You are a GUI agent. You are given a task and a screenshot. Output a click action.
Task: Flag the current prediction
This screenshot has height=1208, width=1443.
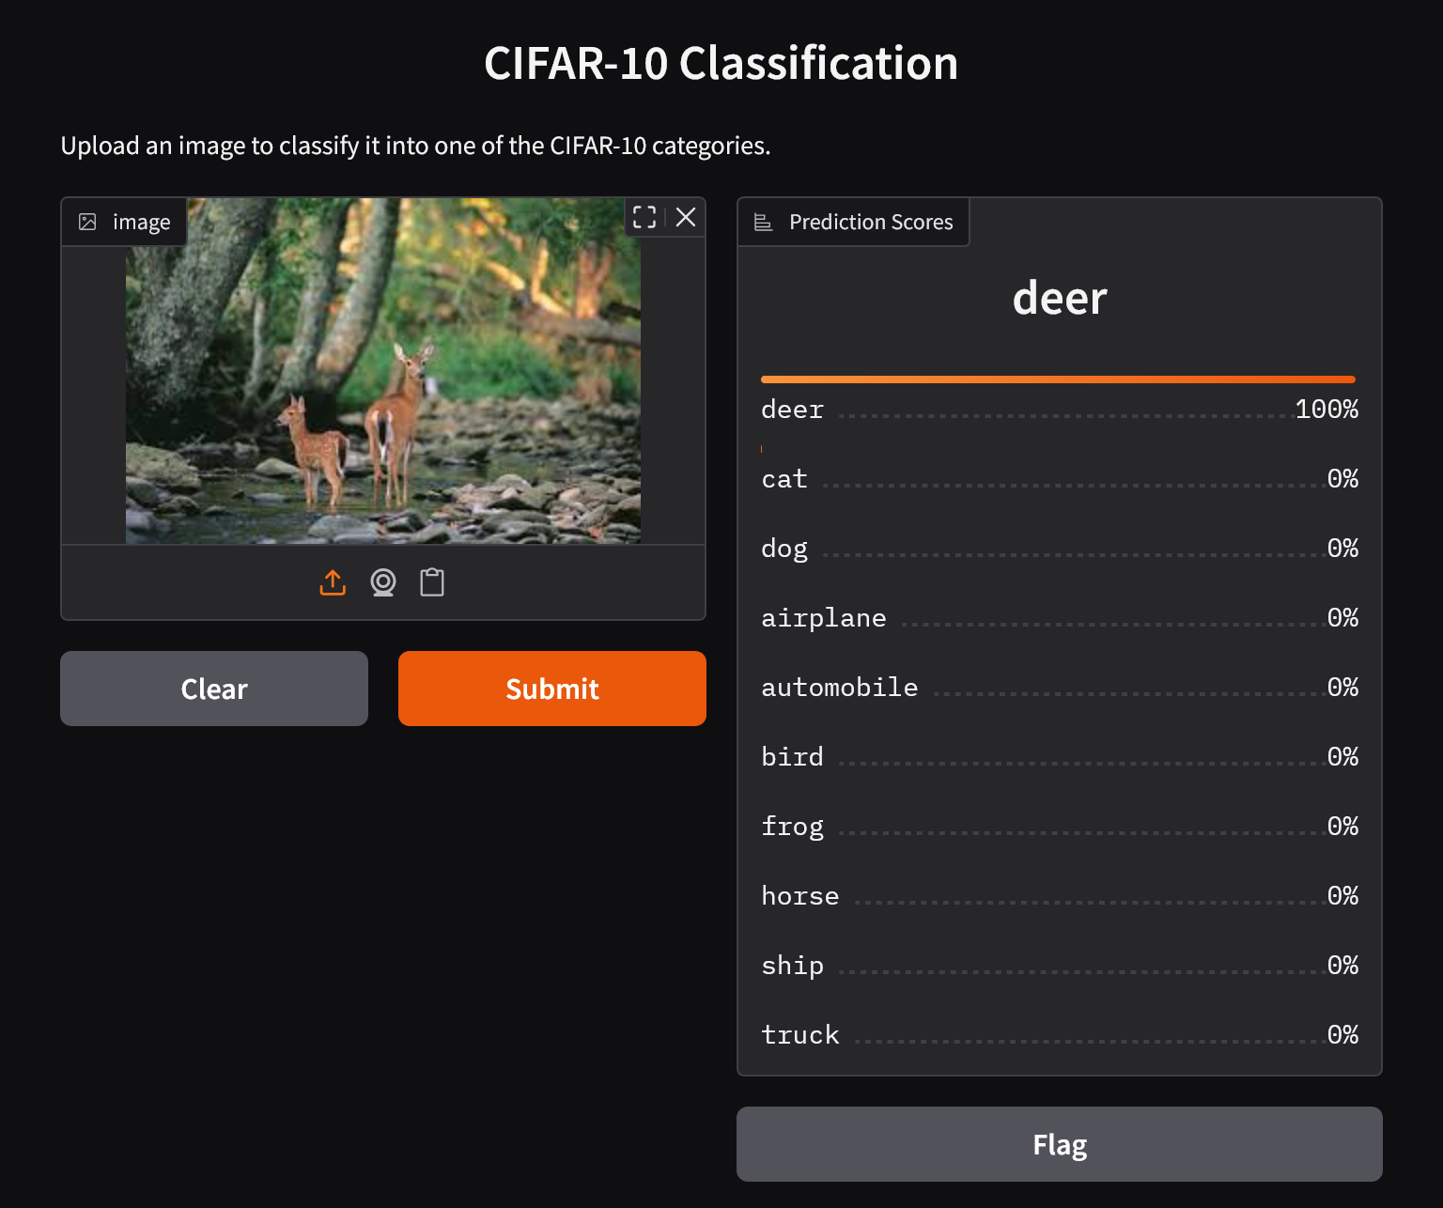pyautogui.click(x=1059, y=1144)
